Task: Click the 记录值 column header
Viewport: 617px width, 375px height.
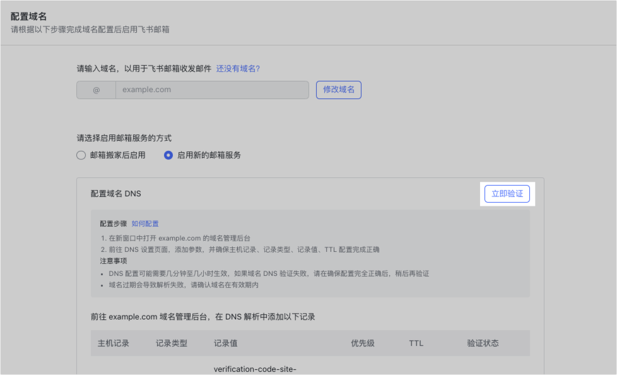Action: coord(225,343)
